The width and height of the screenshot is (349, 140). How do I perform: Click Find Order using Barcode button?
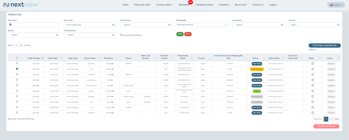click(x=324, y=45)
